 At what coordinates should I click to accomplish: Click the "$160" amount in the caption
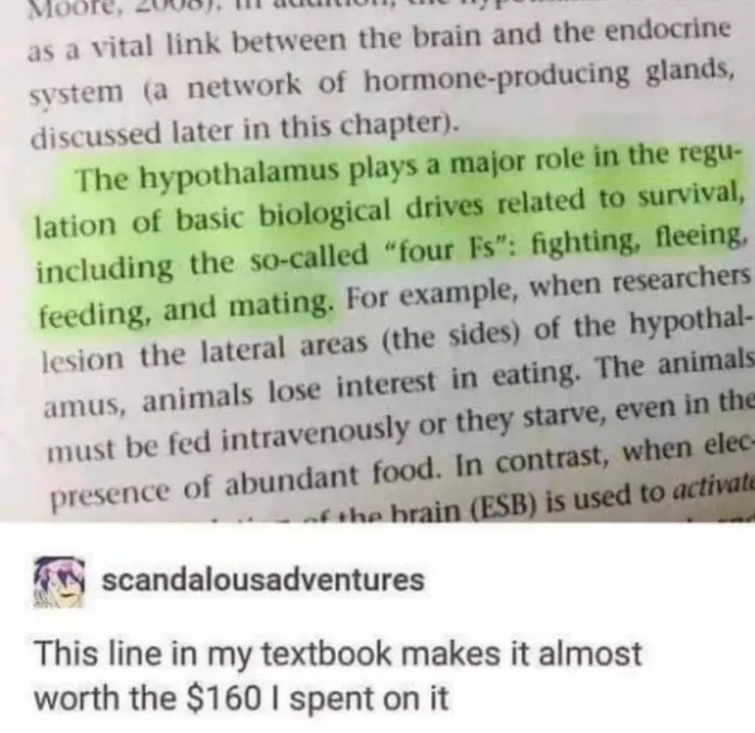tap(226, 698)
